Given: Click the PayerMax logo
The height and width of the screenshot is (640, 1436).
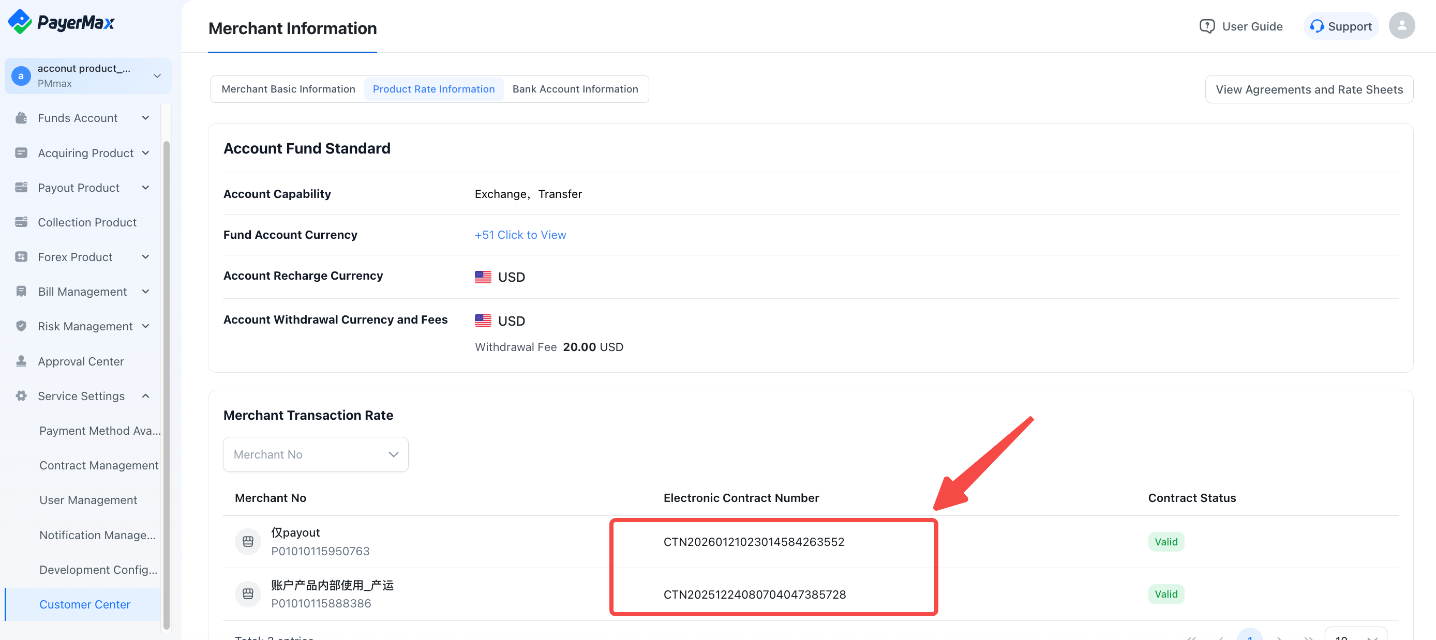Looking at the screenshot, I should (x=62, y=22).
